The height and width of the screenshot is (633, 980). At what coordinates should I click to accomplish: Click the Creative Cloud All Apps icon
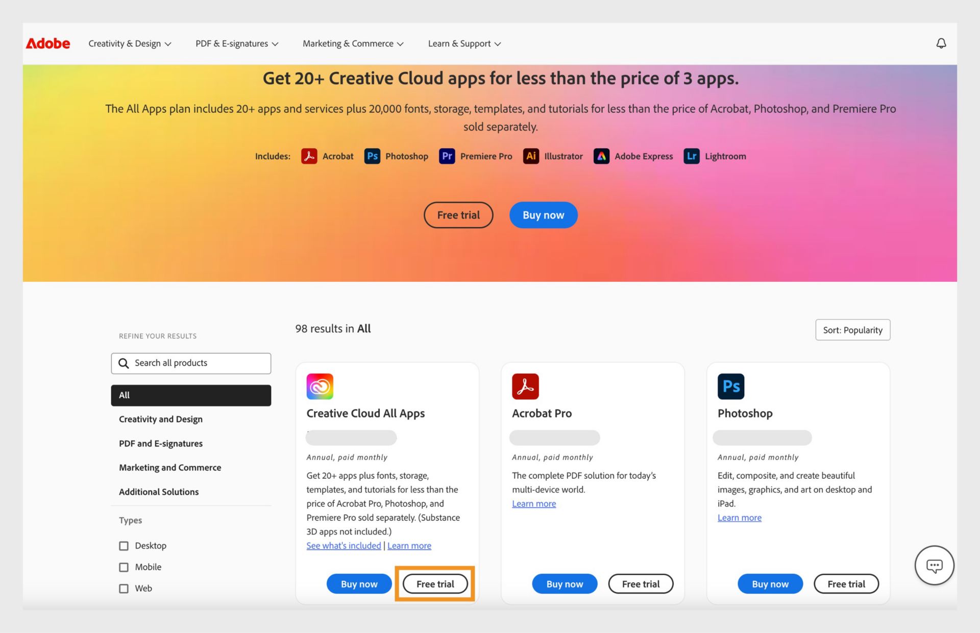click(320, 385)
